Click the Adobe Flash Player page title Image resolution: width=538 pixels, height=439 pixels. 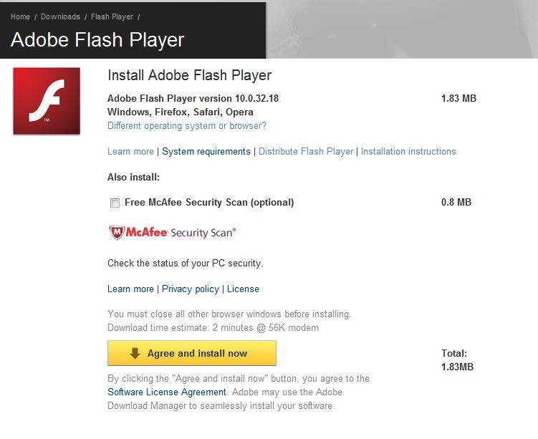[97, 39]
